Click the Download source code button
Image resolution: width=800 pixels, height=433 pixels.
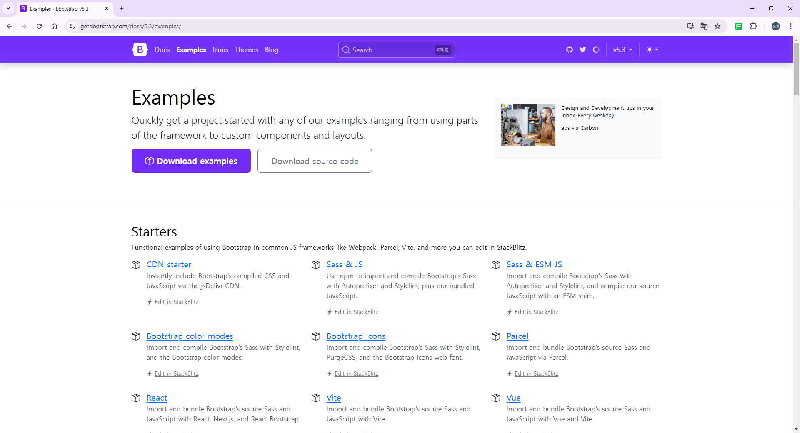(x=315, y=161)
